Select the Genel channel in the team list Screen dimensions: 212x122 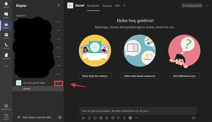(38, 89)
